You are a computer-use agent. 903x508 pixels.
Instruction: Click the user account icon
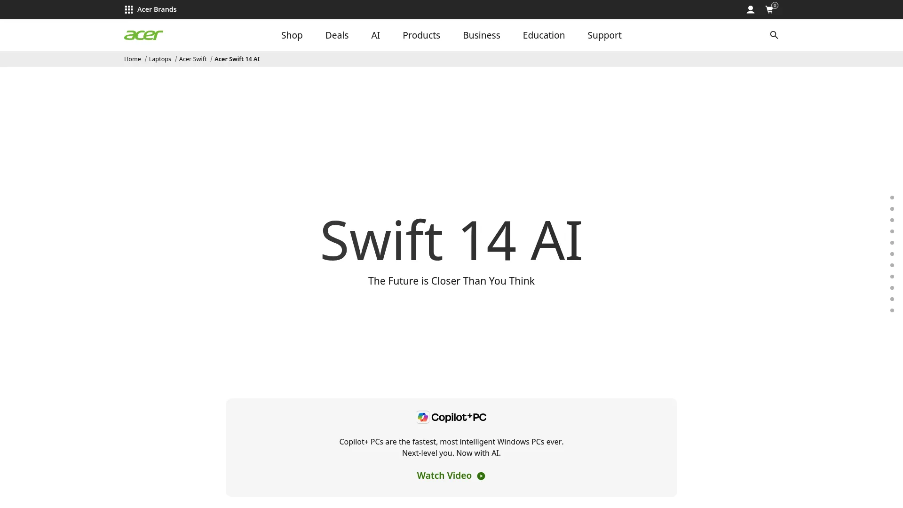tap(751, 9)
